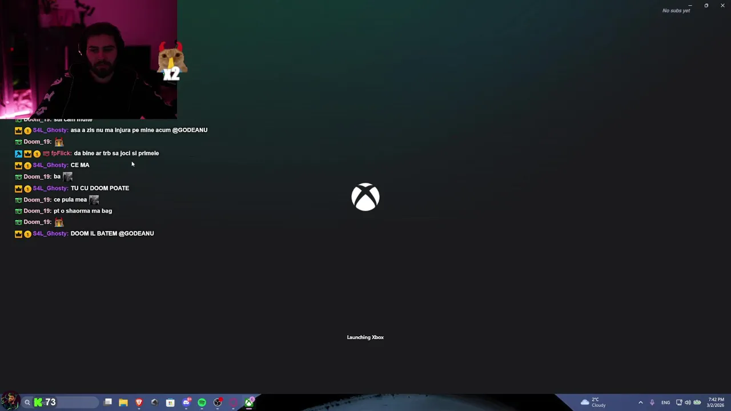731x411 pixels.
Task: Open the dark gem-shaped taskbar app
Action: pos(154,402)
